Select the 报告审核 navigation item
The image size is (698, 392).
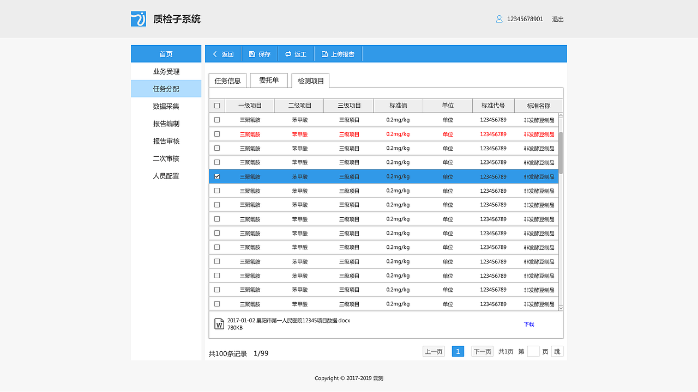pyautogui.click(x=166, y=140)
